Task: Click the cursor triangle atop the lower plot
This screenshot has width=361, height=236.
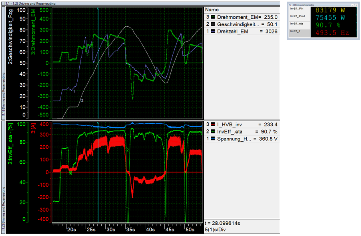Action: 98,123
